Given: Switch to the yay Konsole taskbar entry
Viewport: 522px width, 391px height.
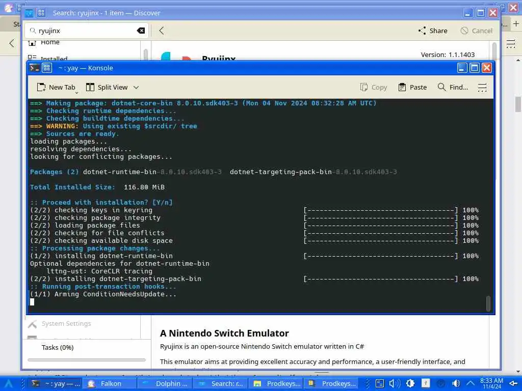Looking at the screenshot, I should click(55, 384).
